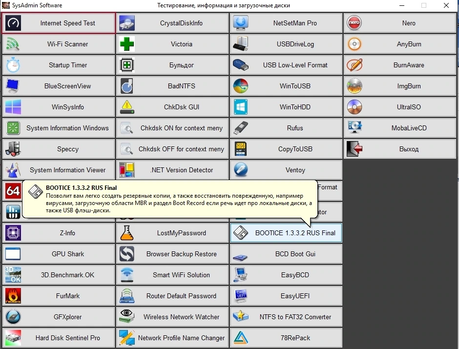Click the WinToUSB colorful globe icon
This screenshot has height=349, width=459.
click(x=241, y=86)
